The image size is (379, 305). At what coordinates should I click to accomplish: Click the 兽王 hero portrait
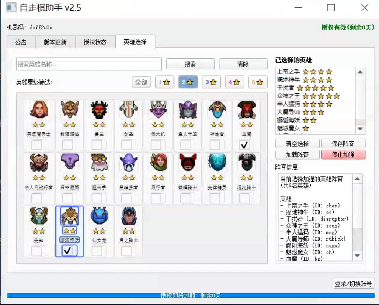point(99,110)
